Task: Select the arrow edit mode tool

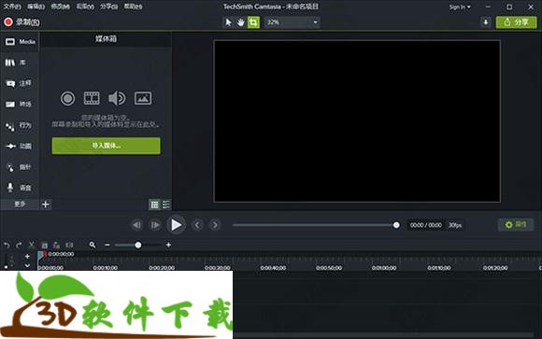Action: click(x=228, y=22)
